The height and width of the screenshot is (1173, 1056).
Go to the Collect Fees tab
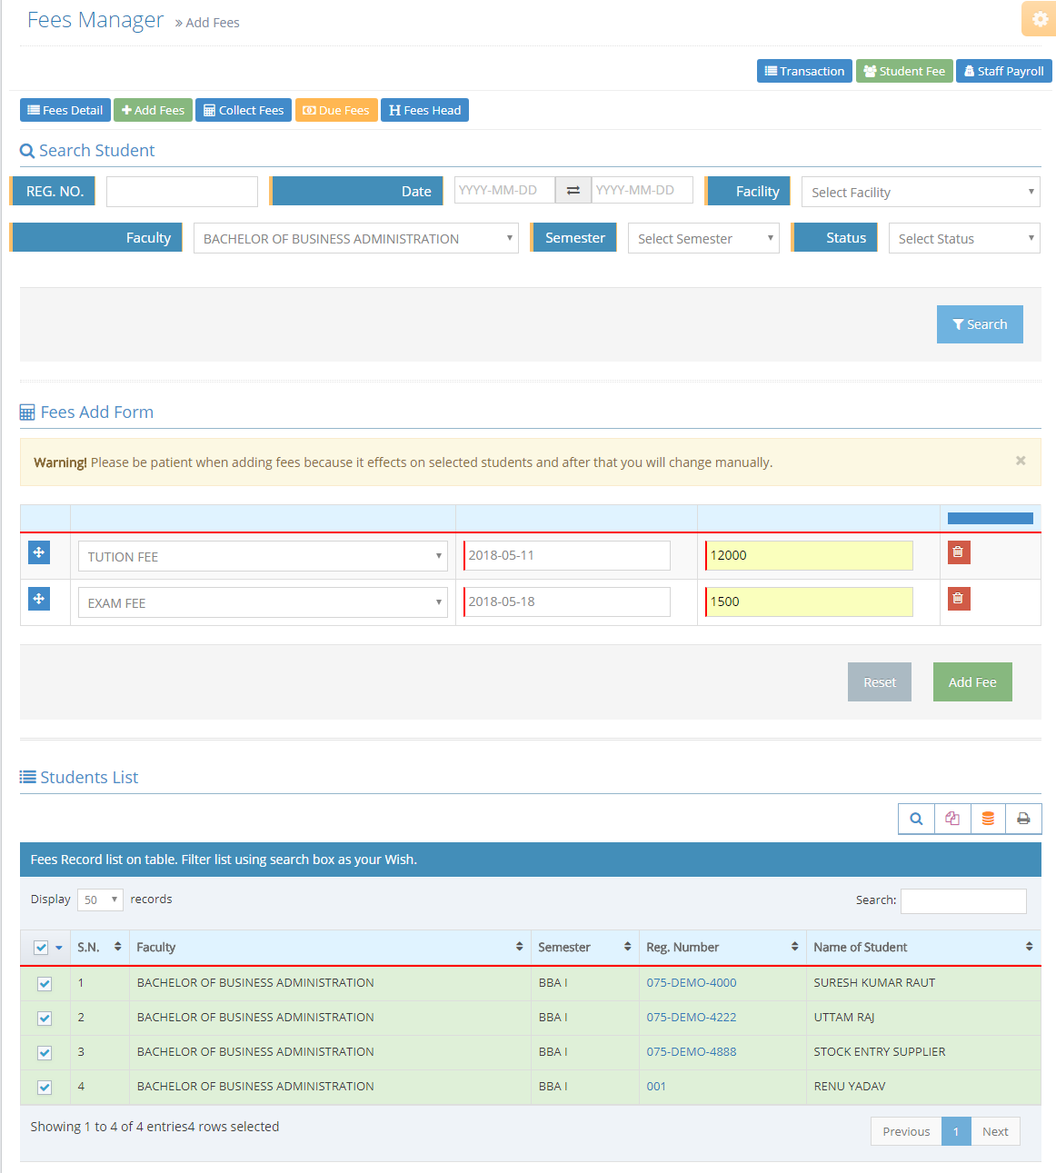(244, 111)
